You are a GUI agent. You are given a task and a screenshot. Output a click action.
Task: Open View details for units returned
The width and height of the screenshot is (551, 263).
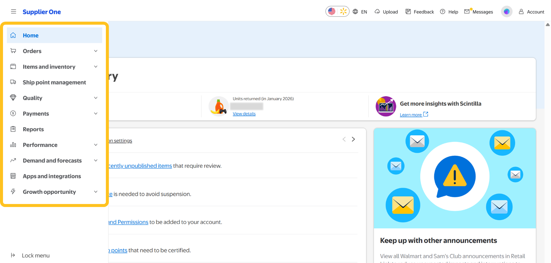pyautogui.click(x=244, y=114)
